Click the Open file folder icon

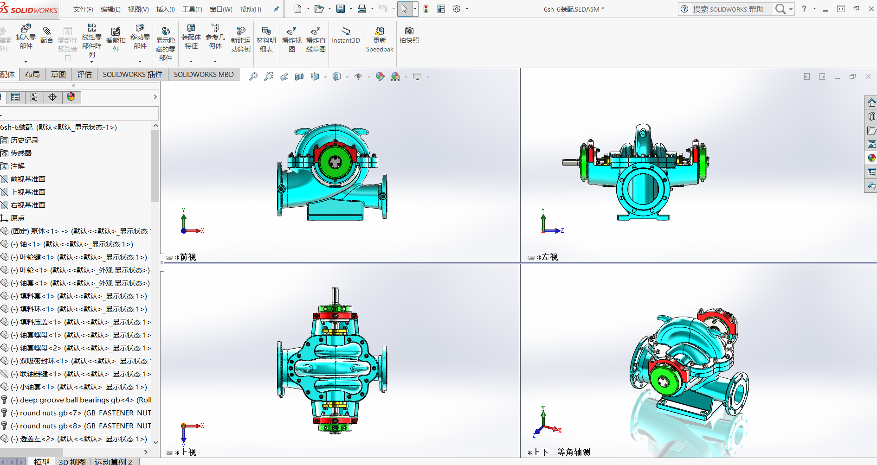point(319,9)
